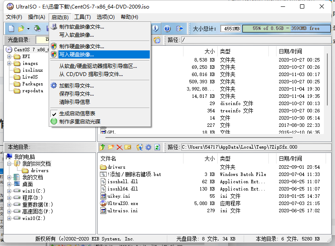Viewport: 335px width, 246px height.
Task: Click the vertical scrollbar of disc file list
Action: (327, 79)
